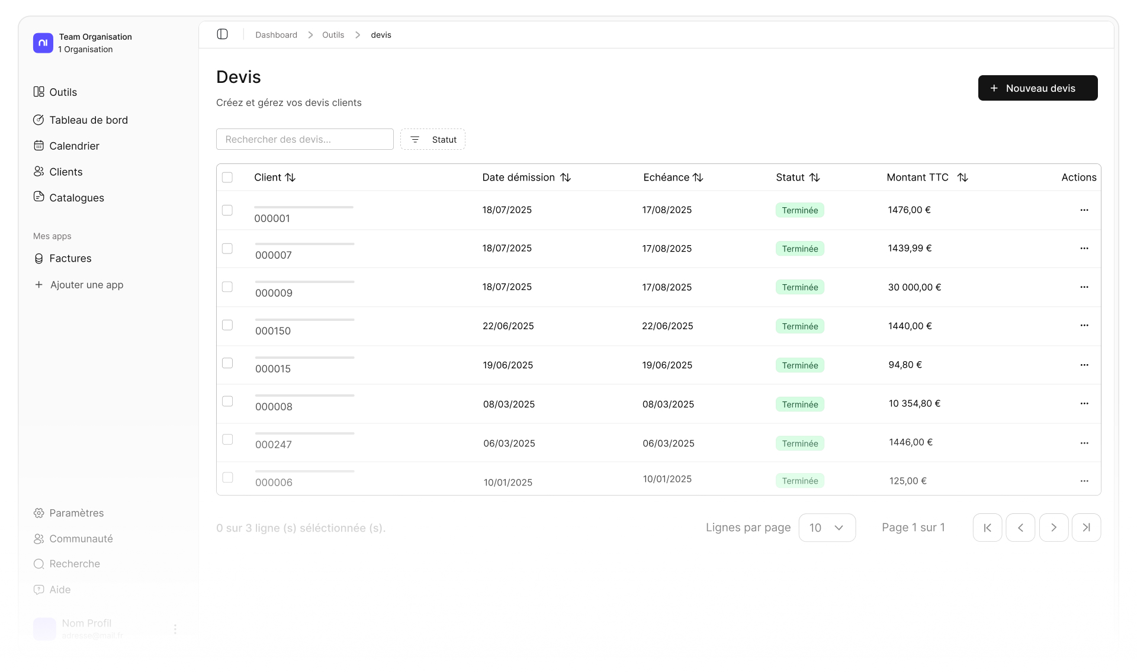Jump to last page arrow

1086,528
